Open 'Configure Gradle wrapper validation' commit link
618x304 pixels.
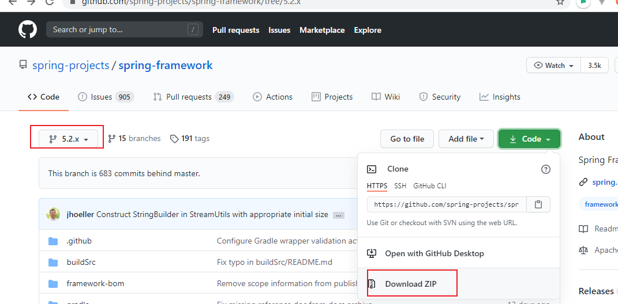[x=287, y=241]
